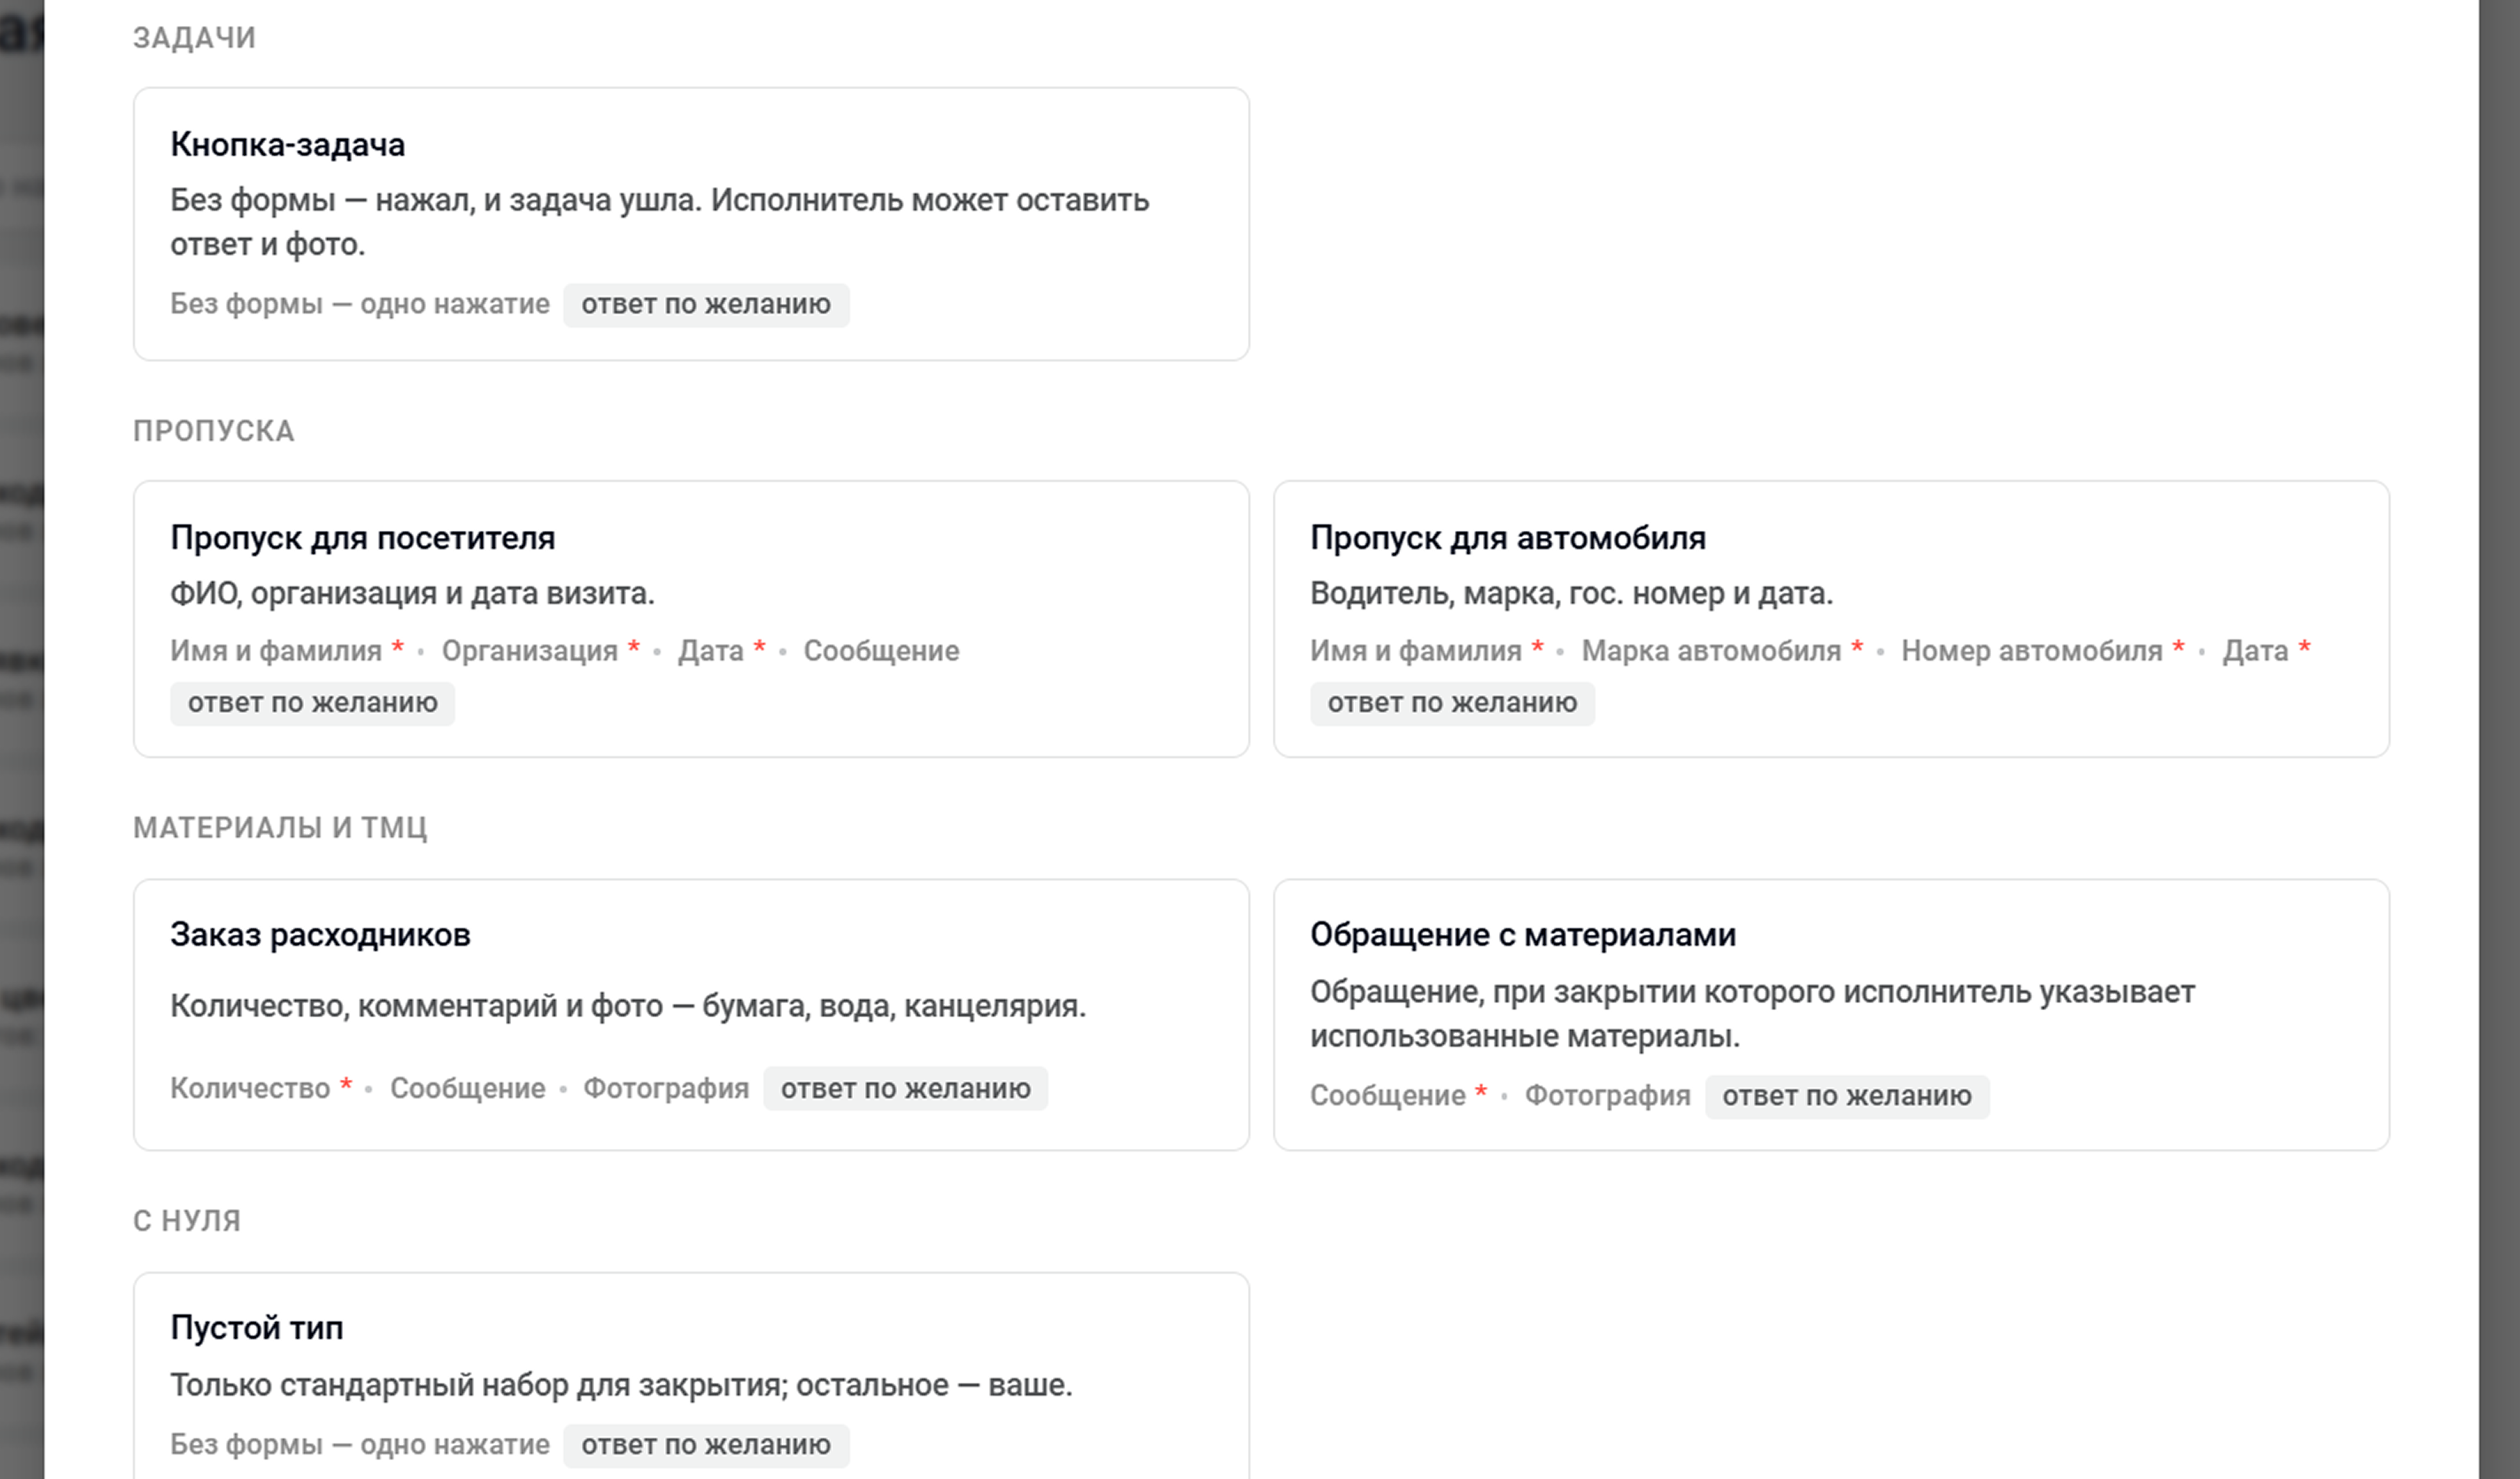Image resolution: width=2520 pixels, height=1479 pixels.
Task: Click 'Организация' field label in visitor pass
Action: coord(530,652)
